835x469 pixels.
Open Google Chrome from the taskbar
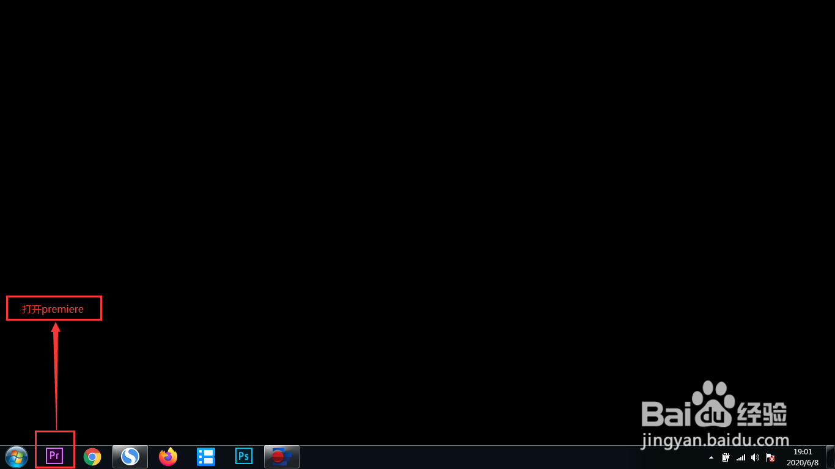(x=92, y=457)
